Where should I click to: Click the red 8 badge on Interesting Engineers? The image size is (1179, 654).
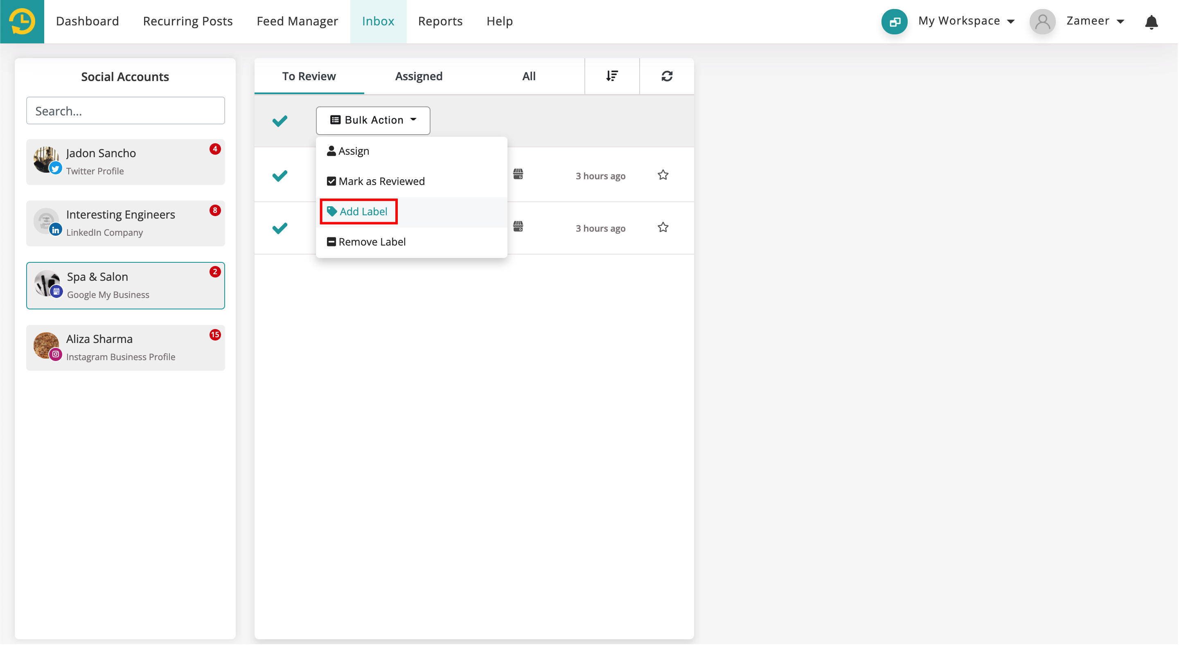pyautogui.click(x=215, y=210)
